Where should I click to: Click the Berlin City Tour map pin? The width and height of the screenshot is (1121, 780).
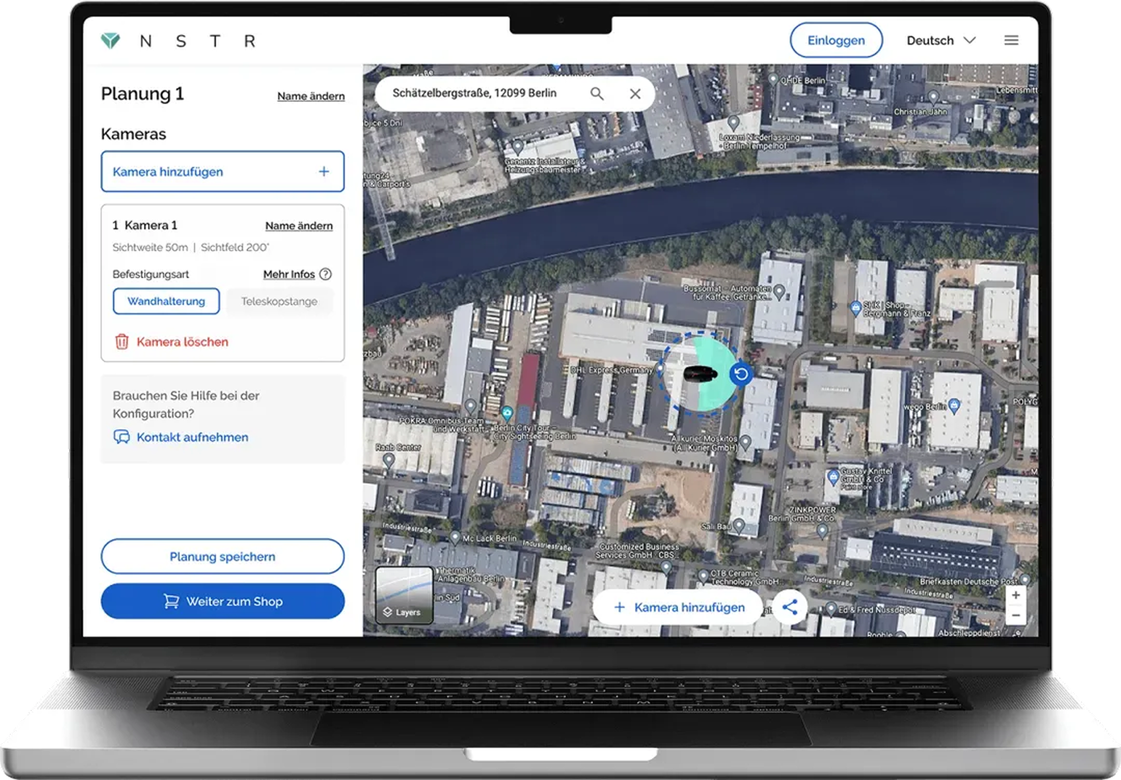coord(507,413)
